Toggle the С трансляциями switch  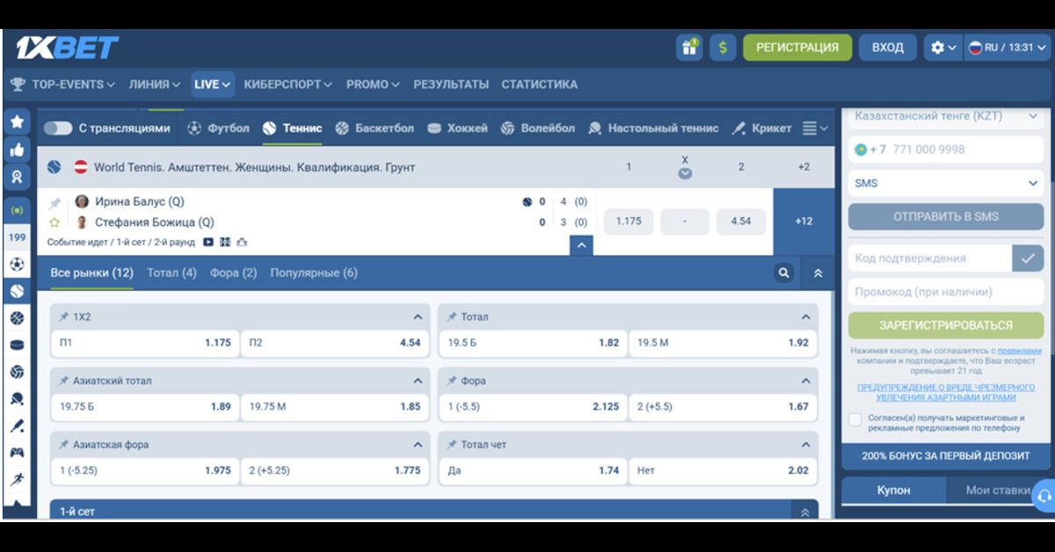58,128
